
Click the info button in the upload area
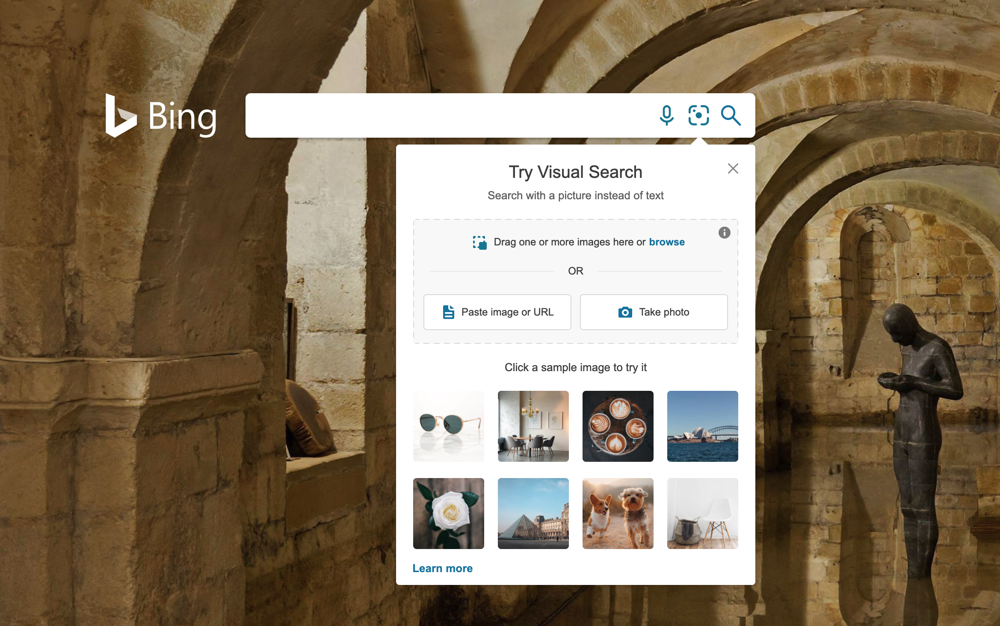click(725, 232)
